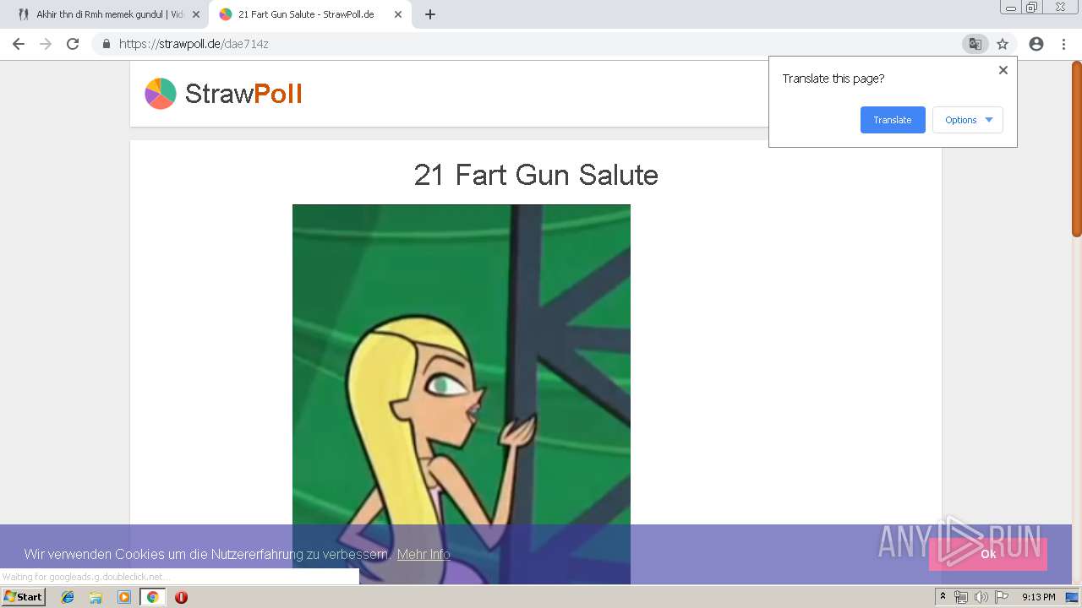Reload the StrawPoll page
1082x608 pixels.
pyautogui.click(x=73, y=44)
